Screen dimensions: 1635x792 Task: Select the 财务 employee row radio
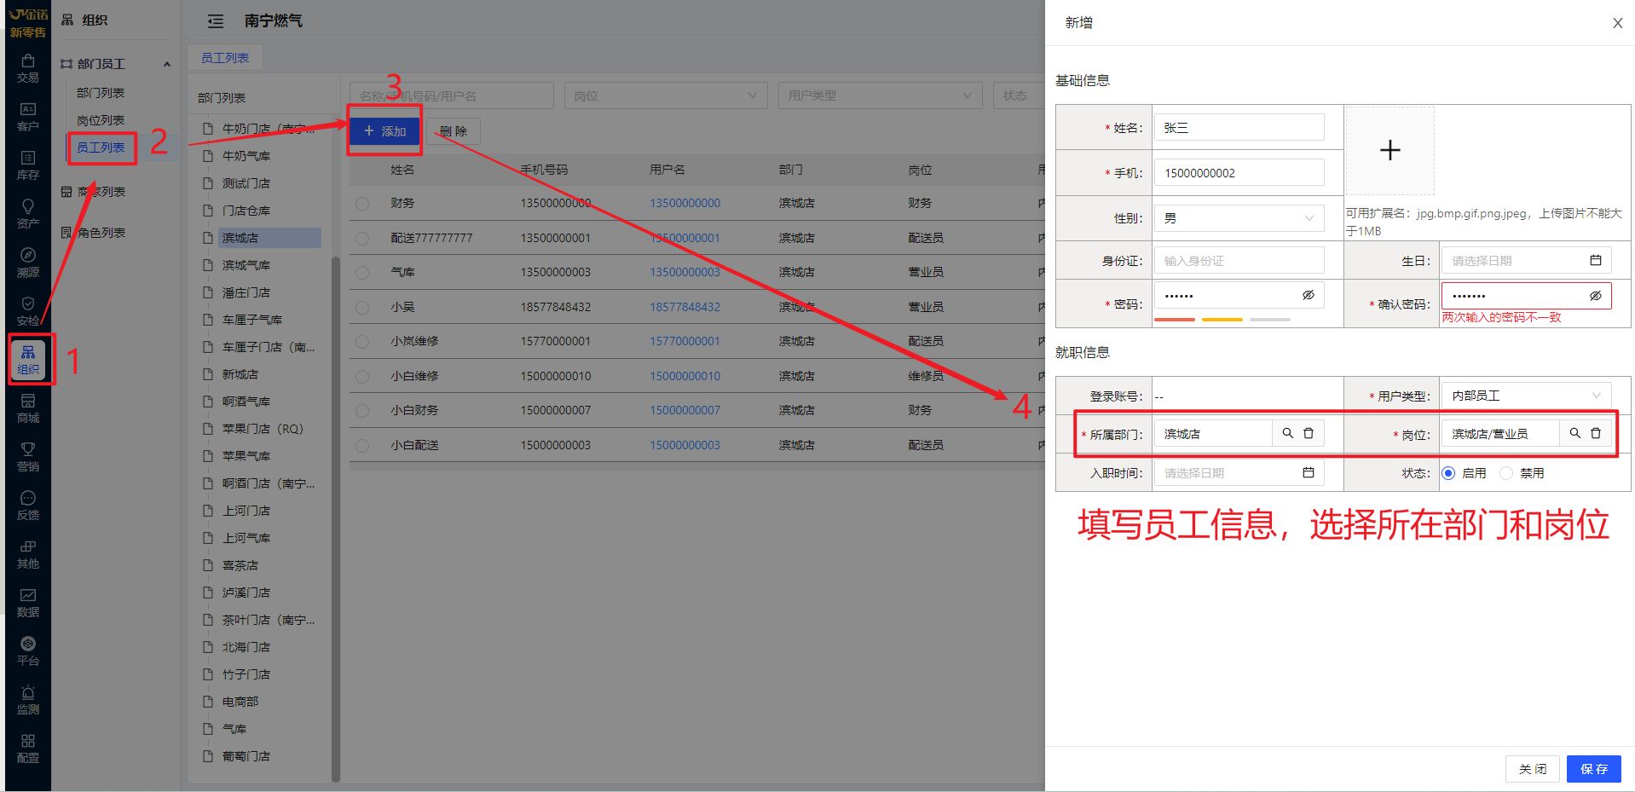(x=362, y=204)
